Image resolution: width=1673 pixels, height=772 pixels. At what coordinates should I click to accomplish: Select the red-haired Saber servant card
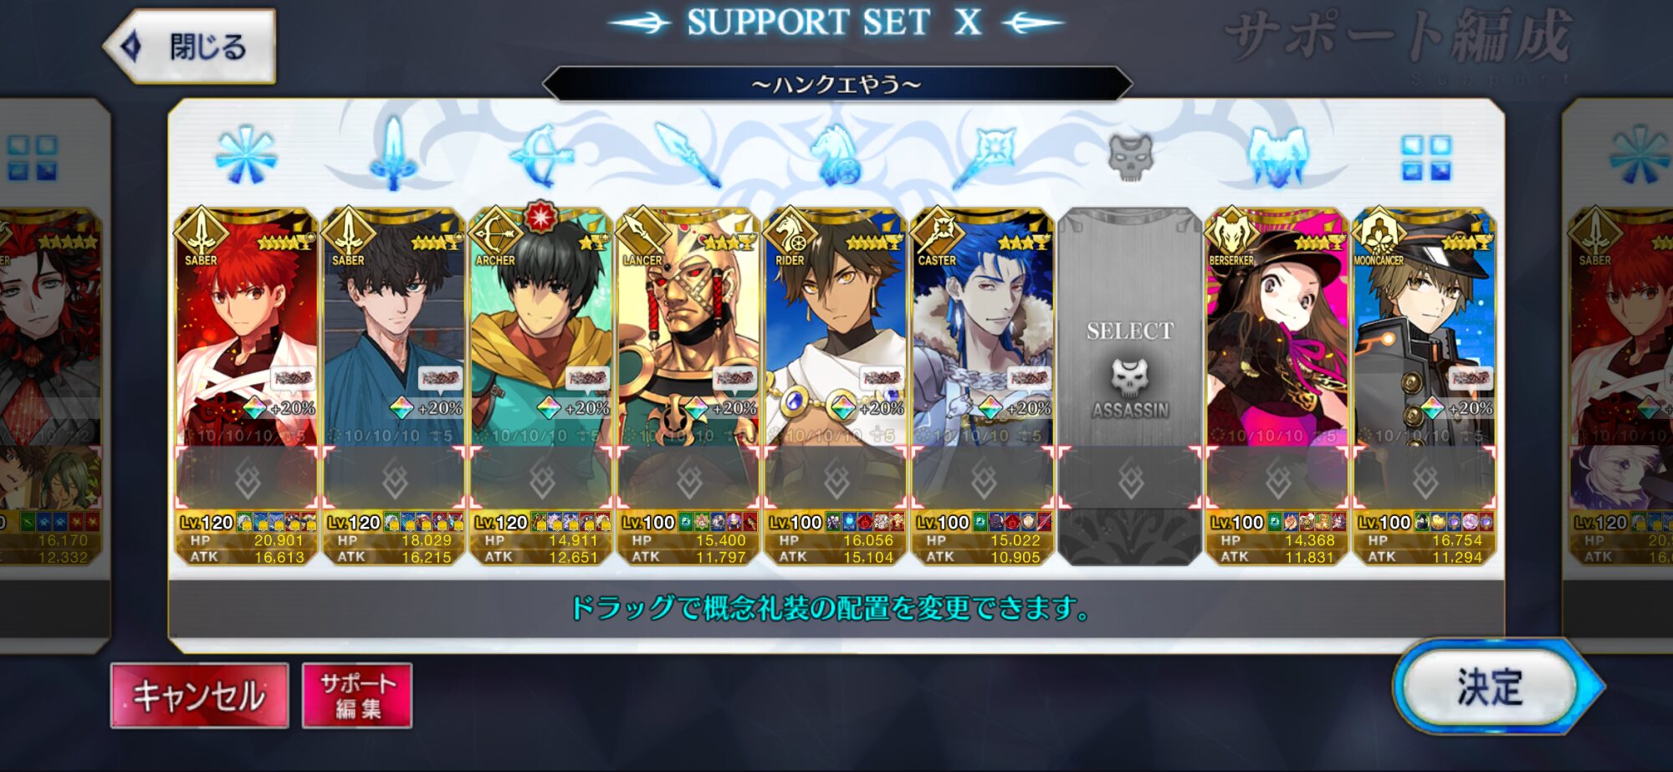246,326
